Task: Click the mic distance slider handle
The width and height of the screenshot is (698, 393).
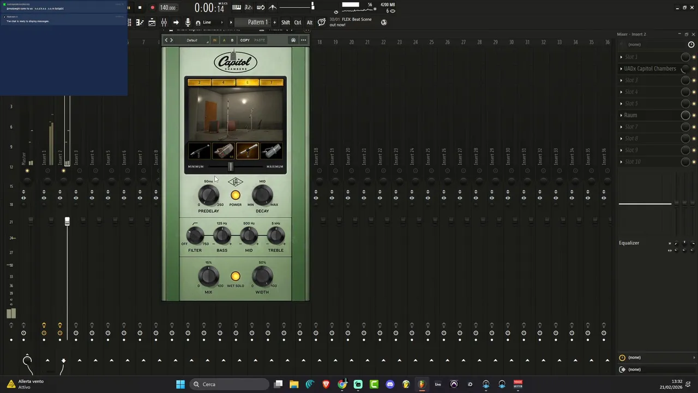Action: tap(231, 166)
